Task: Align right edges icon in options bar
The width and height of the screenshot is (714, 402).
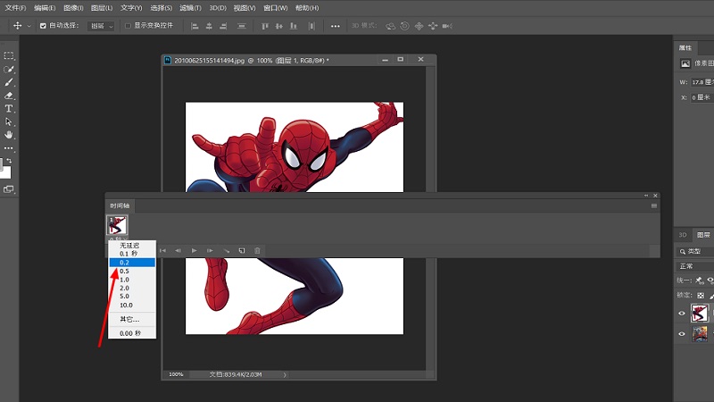Action: pyautogui.click(x=223, y=26)
